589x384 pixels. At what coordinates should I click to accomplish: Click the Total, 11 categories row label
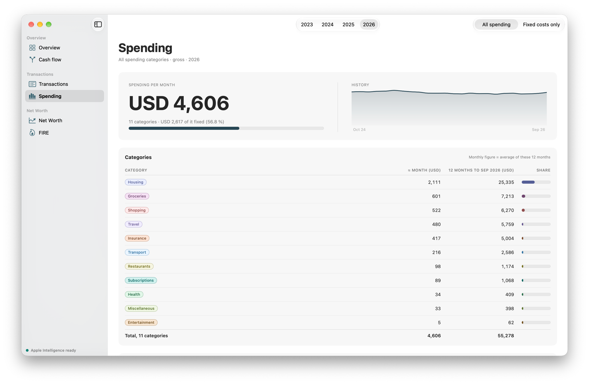coord(146,336)
